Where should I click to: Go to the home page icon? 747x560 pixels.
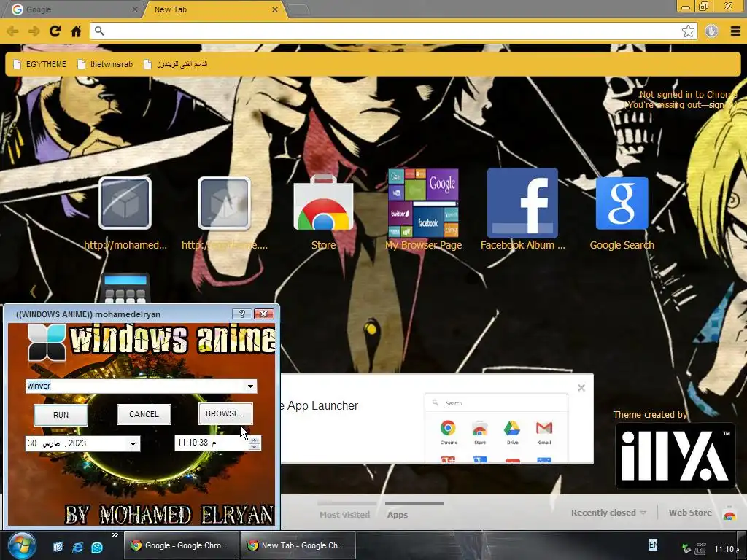[x=76, y=31]
